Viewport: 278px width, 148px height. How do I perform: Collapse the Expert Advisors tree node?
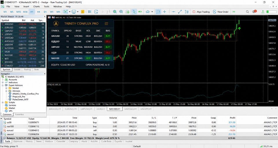3,85
